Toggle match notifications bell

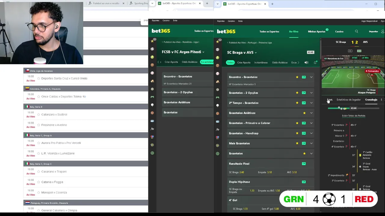tap(315, 62)
